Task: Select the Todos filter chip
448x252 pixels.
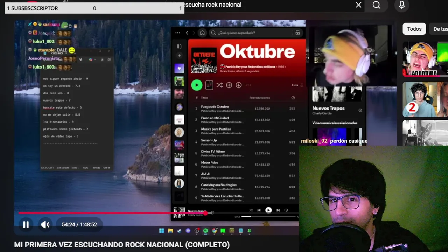Action: [414, 29]
